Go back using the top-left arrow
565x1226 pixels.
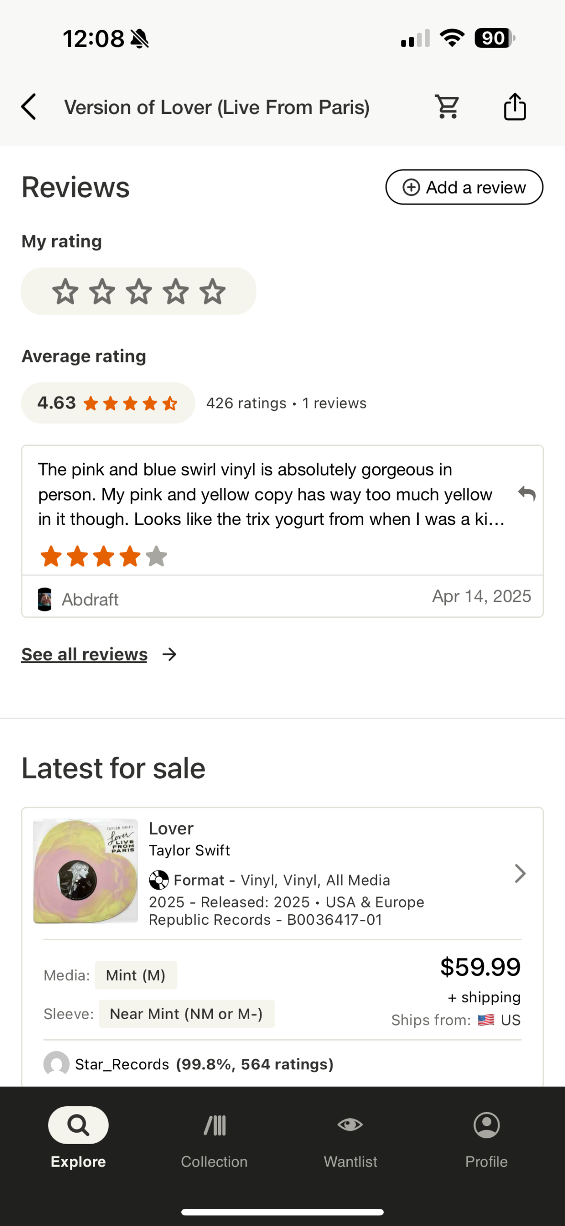pyautogui.click(x=29, y=106)
